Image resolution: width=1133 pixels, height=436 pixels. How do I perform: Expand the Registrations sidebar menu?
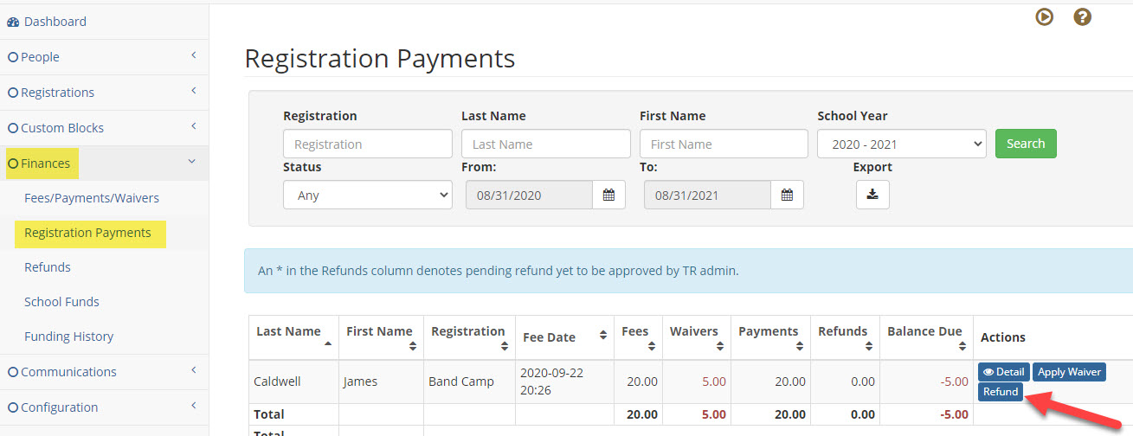[x=104, y=93]
